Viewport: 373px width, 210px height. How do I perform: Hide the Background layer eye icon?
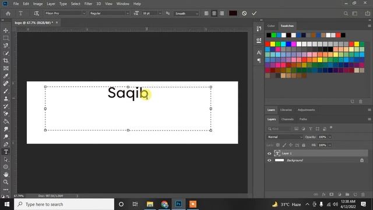(x=269, y=160)
